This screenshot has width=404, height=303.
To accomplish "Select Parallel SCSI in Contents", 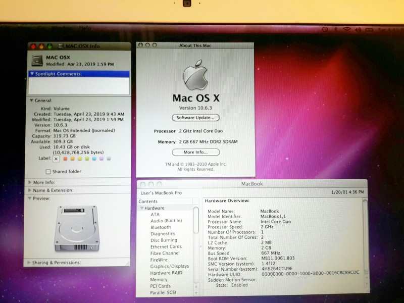I will pos(163,293).
